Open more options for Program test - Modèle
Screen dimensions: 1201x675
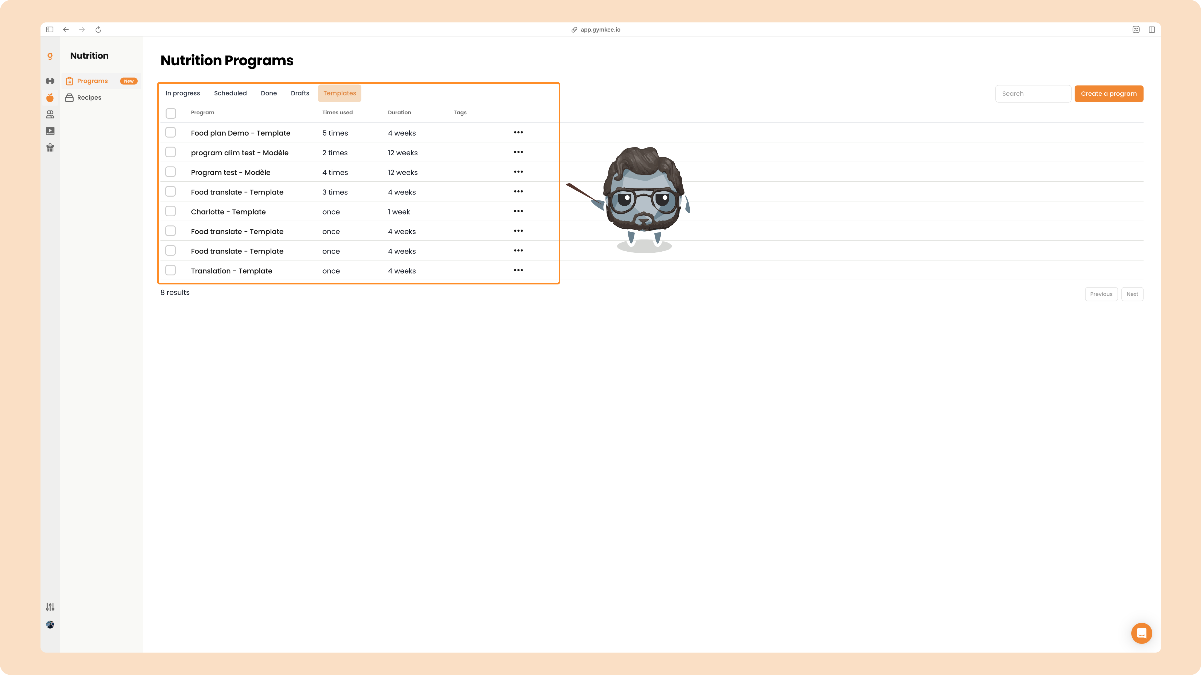518,171
